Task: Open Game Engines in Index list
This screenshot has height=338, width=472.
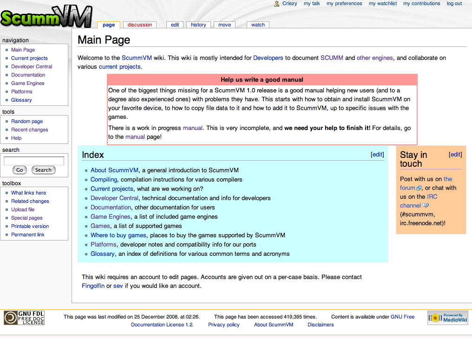Action: pos(111,217)
